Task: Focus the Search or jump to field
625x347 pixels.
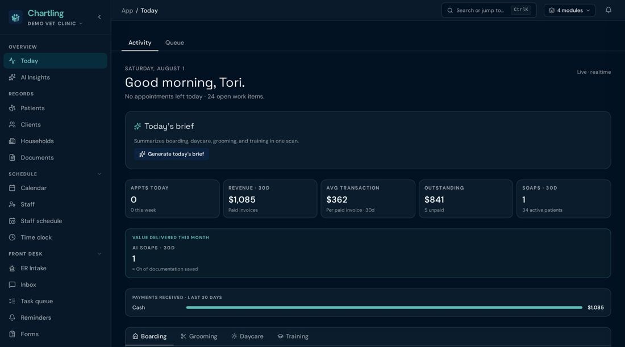Action: 489,10
